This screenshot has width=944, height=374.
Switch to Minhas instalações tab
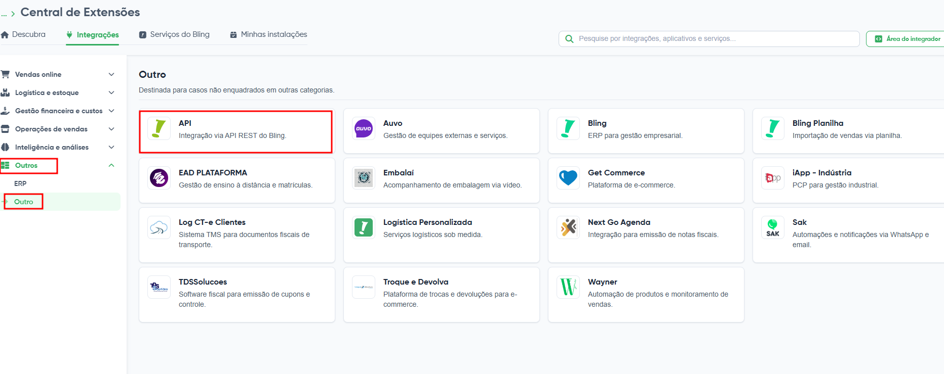click(269, 34)
